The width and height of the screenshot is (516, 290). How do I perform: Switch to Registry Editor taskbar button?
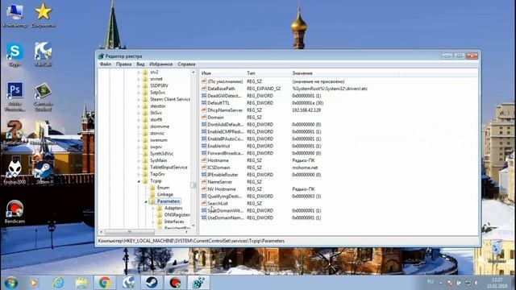198,283
